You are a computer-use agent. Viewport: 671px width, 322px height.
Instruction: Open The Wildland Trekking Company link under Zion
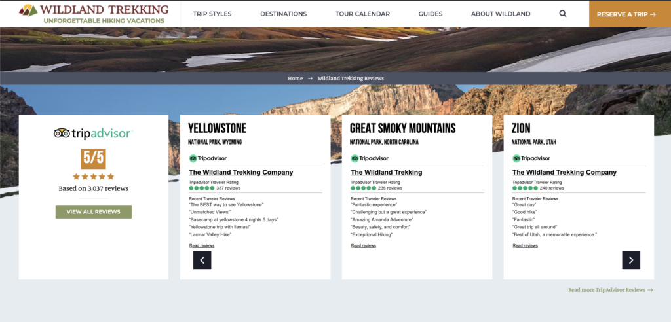(x=564, y=172)
